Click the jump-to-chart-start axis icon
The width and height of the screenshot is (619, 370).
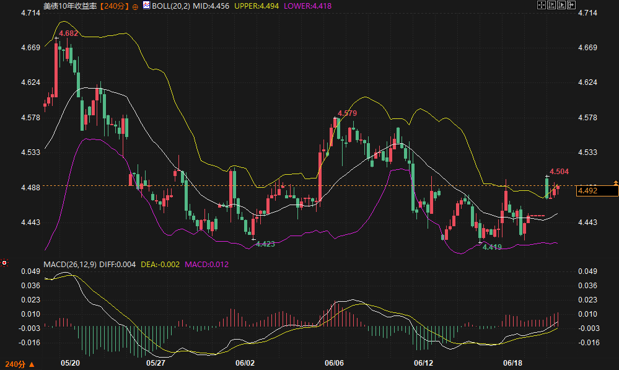551,5
